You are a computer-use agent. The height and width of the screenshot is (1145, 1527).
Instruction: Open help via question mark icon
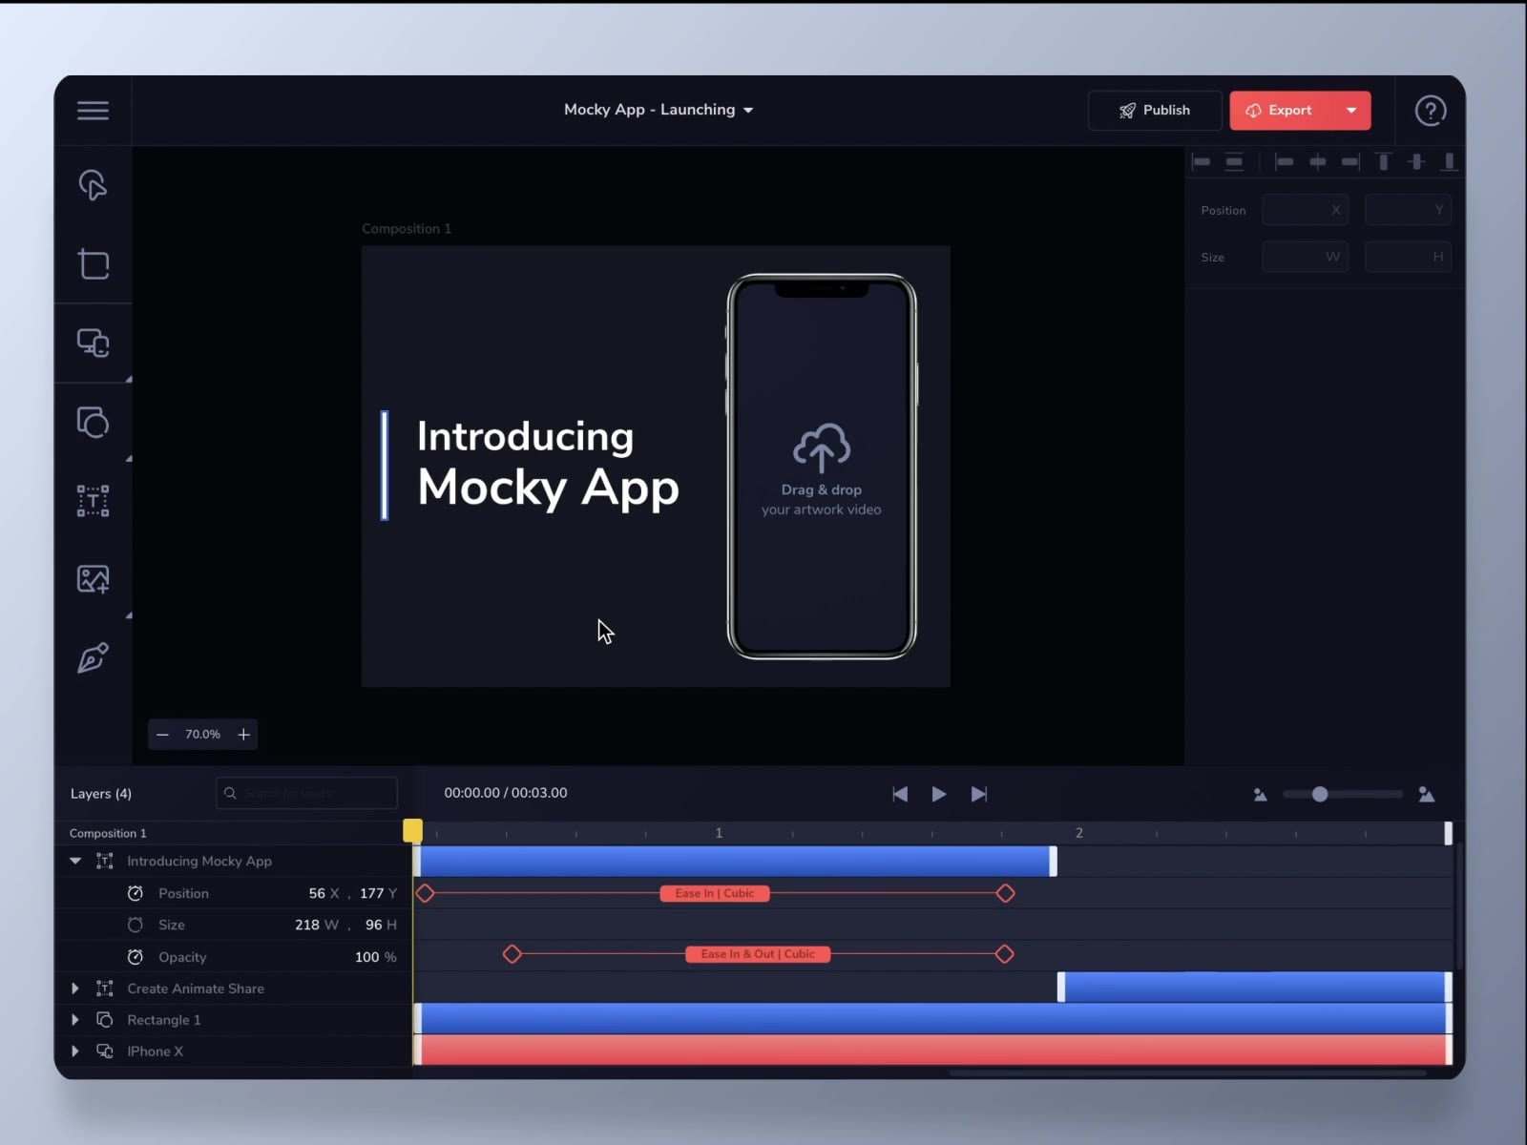coord(1430,111)
